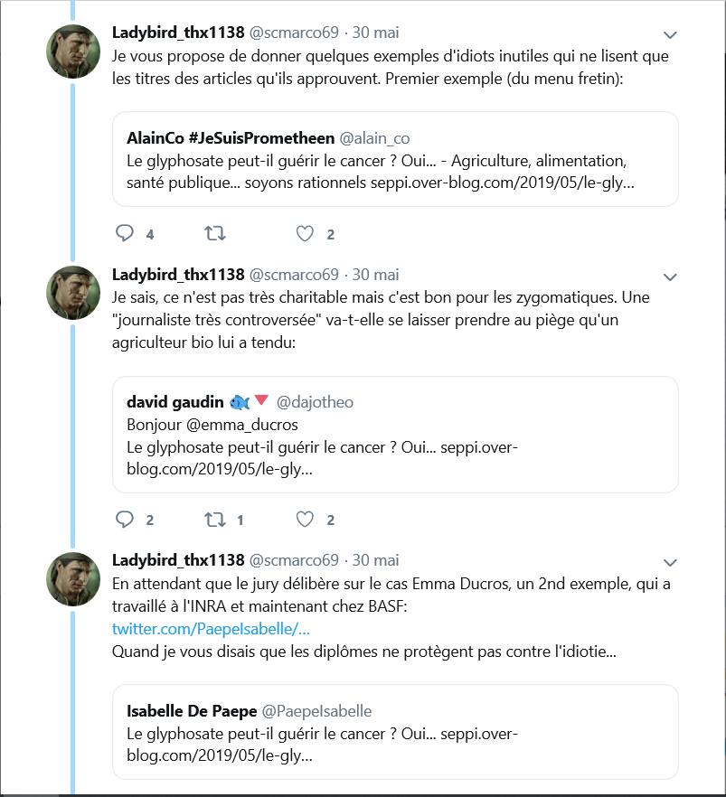Click the third tweet's profile avatar
726x797 pixels.
[72, 578]
